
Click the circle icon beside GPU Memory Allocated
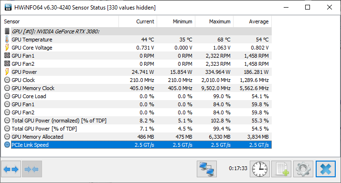pyautogui.click(x=7, y=137)
